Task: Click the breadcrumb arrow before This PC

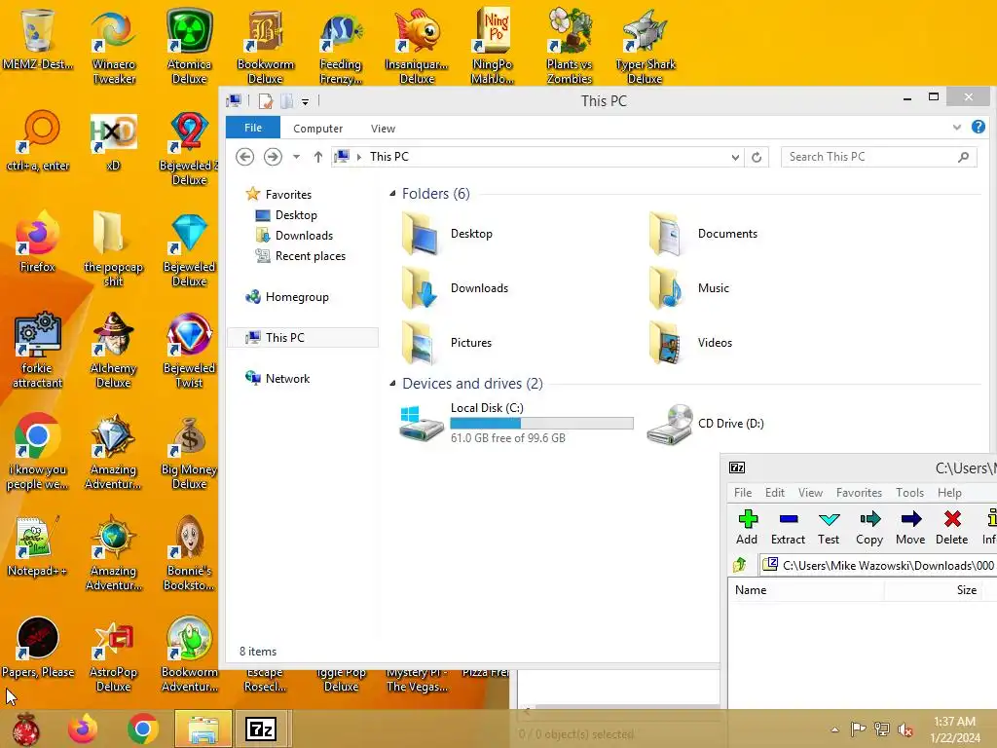Action: point(359,157)
